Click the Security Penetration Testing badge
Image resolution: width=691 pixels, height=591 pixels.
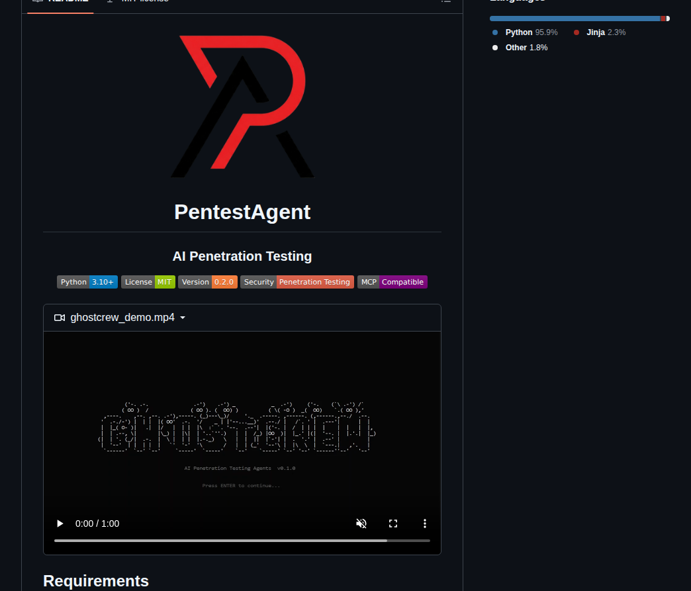point(297,282)
